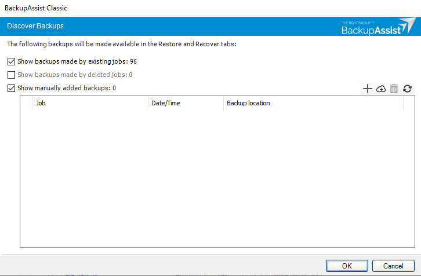Click the empty header area right of Backup location
The height and width of the screenshot is (276, 421).
pyautogui.click(x=409, y=103)
